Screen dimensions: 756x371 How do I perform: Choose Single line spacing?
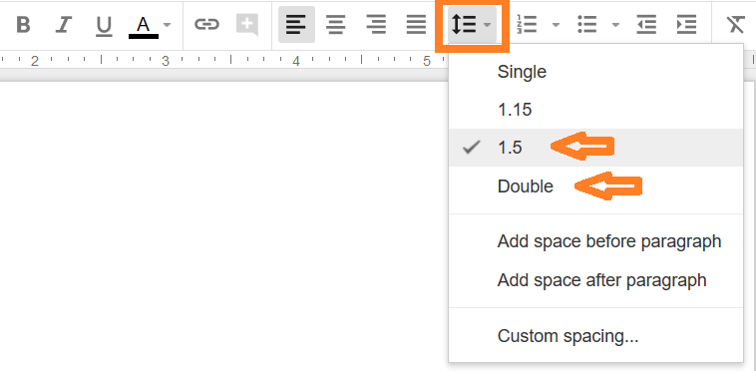click(596, 72)
